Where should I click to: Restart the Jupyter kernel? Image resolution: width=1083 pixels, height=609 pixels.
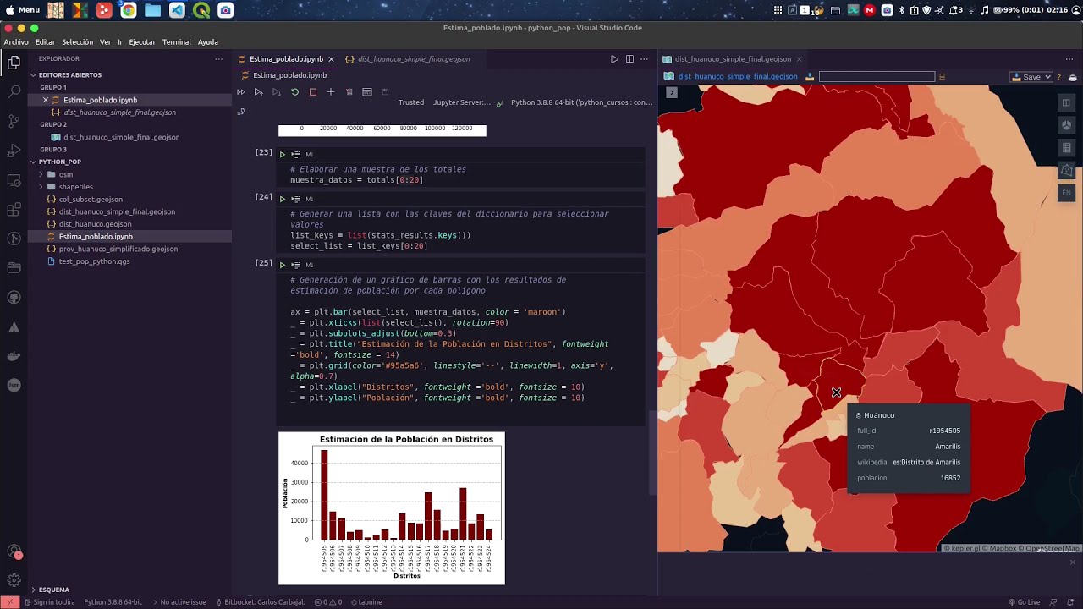click(294, 91)
